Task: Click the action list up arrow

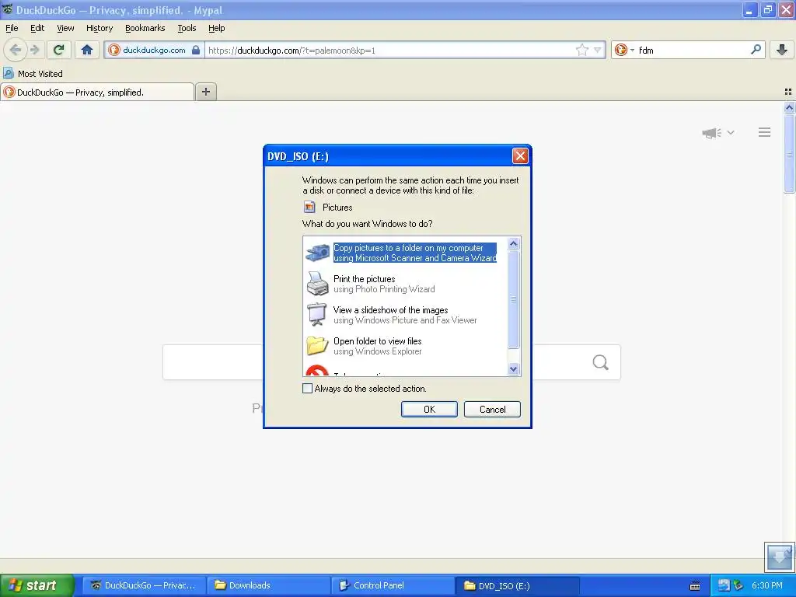Action: click(513, 243)
